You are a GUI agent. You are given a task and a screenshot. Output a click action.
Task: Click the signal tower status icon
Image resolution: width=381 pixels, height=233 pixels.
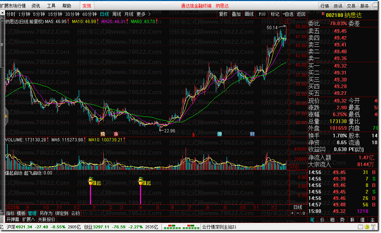pos(373,227)
